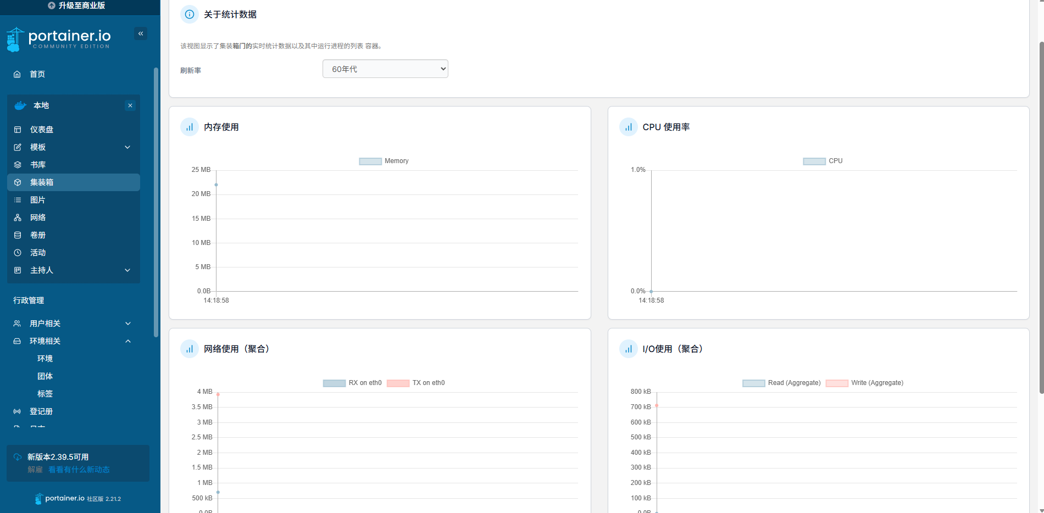1044x513 pixels.
Task: Click the sidebar scrollbar
Action: tap(156, 202)
